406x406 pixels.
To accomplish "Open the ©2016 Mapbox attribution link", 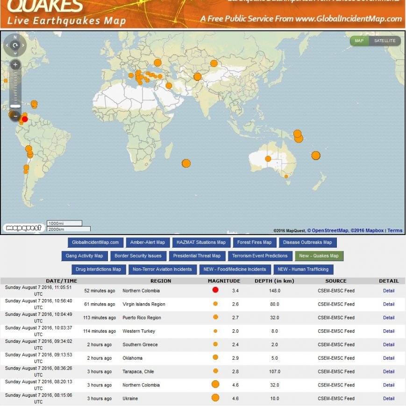I will coord(367,230).
